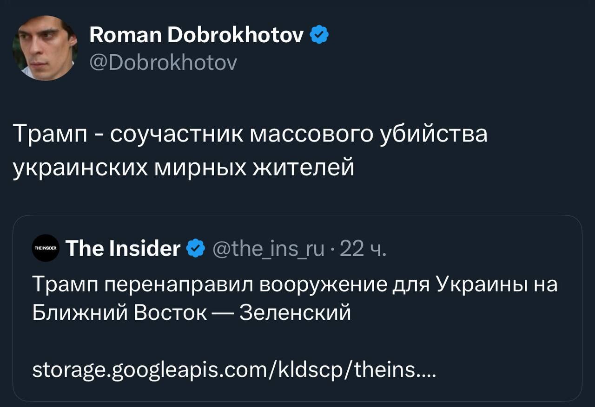Click 'украинских мирных жителей' text line
The image size is (595, 407).
183,166
